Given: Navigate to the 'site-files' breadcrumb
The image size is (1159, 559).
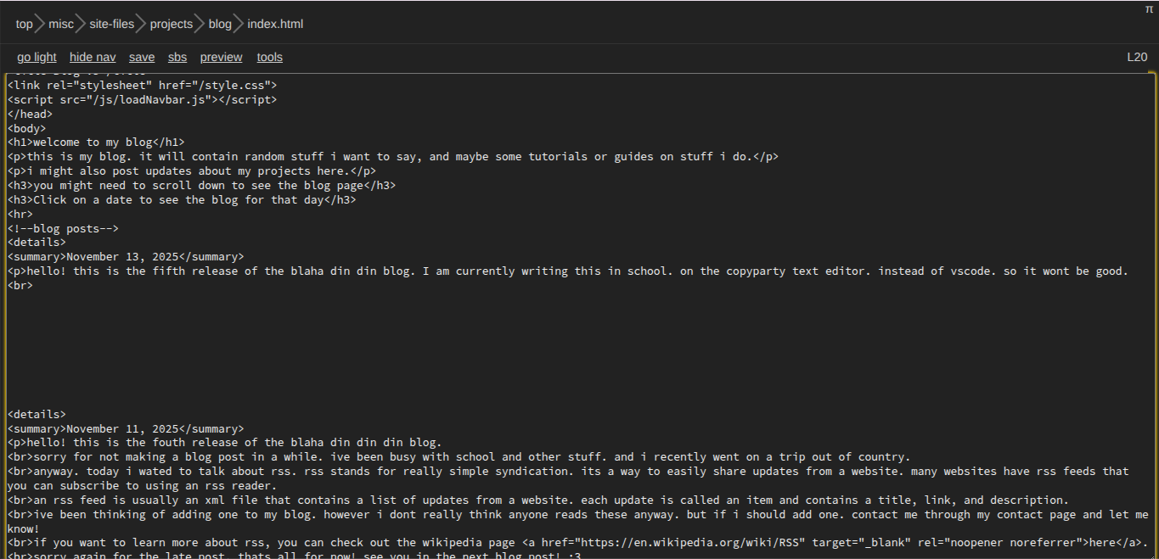Looking at the screenshot, I should (112, 24).
